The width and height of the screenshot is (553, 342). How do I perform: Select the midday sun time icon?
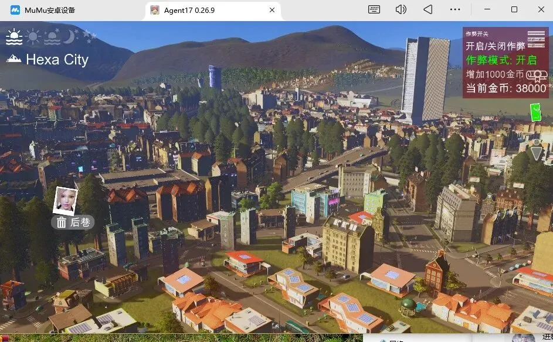(x=33, y=37)
